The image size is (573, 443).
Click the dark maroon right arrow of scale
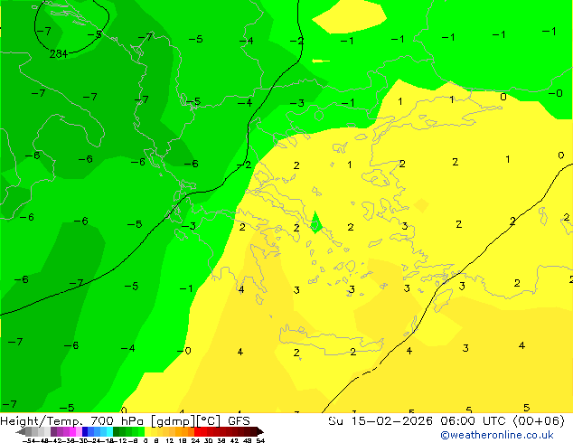click(x=260, y=431)
